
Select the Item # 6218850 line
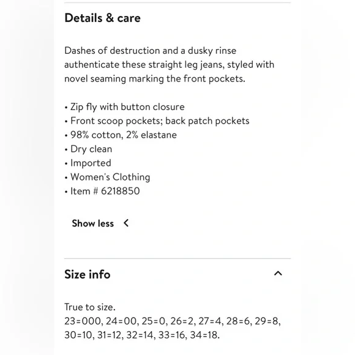click(102, 191)
